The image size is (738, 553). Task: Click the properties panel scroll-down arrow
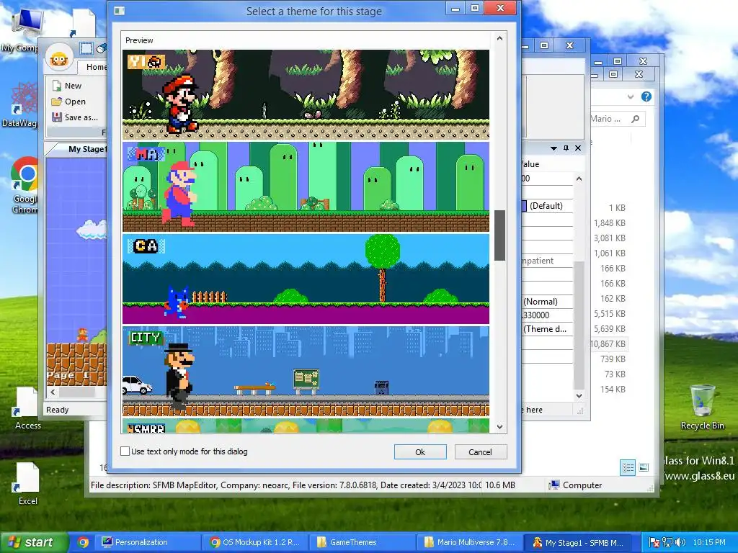tap(579, 396)
